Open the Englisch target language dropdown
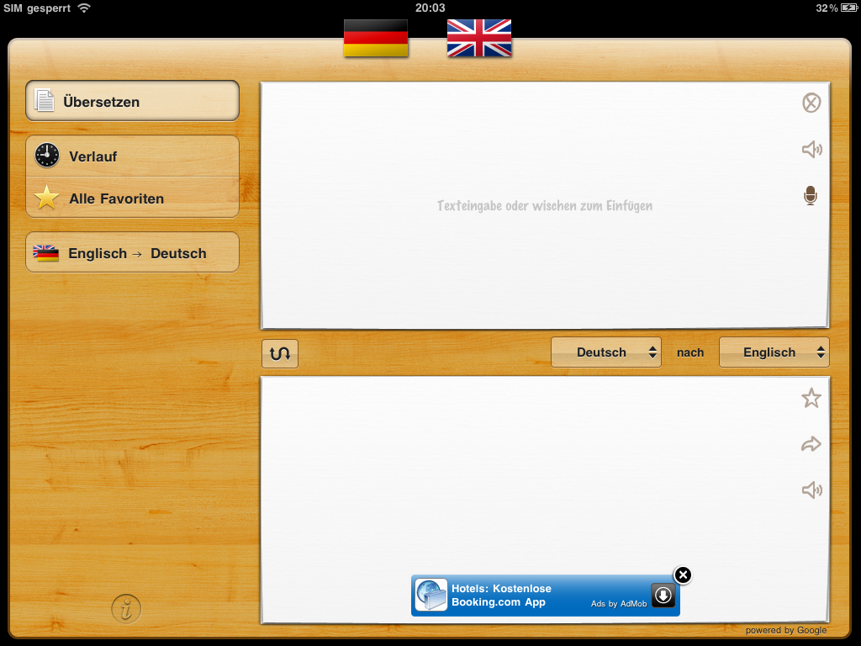The width and height of the screenshot is (861, 646). 774,352
